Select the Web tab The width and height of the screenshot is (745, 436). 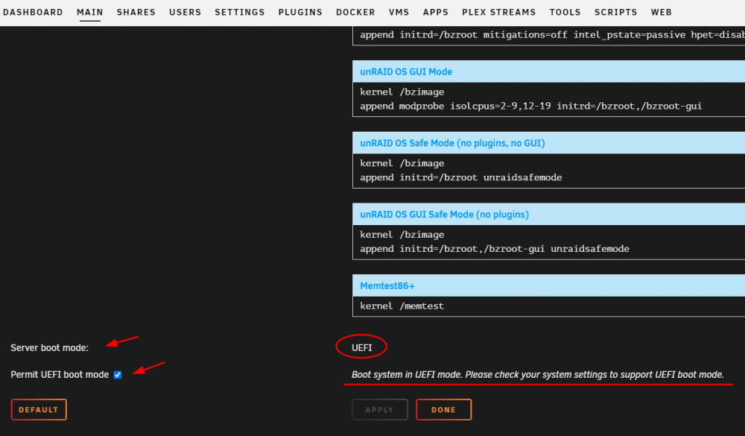coord(662,13)
